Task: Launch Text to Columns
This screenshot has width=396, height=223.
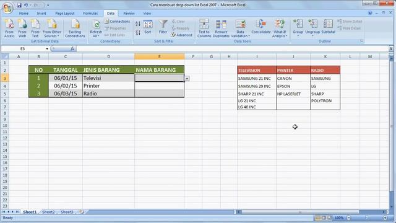Action: coord(204,28)
